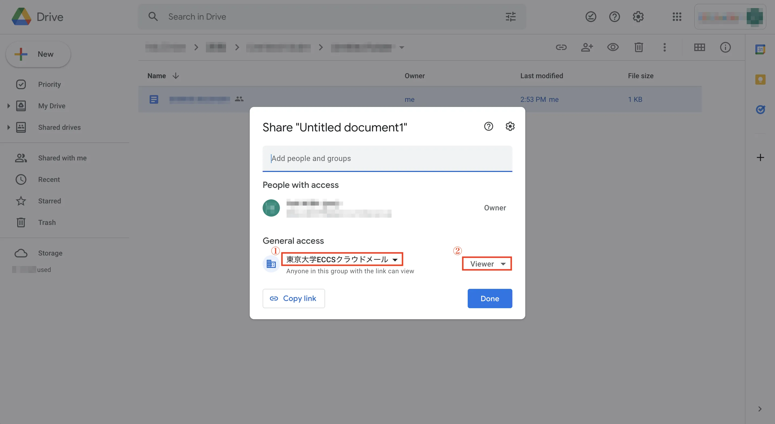This screenshot has width=775, height=424.
Task: Open the Google Calendar side panel icon
Action: click(x=760, y=49)
